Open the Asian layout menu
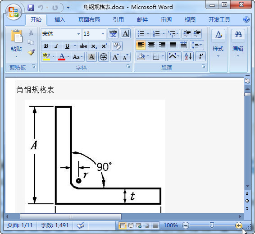Image resolution: width=255 pixels, height=234 pixels. (174, 56)
